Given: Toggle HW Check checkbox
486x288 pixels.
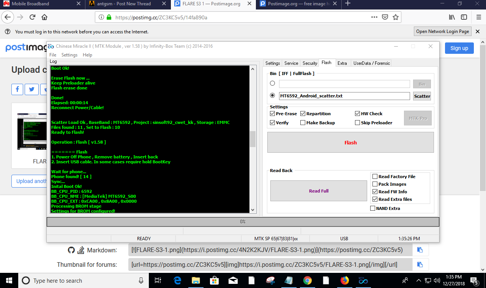Looking at the screenshot, I should click(x=369, y=113).
